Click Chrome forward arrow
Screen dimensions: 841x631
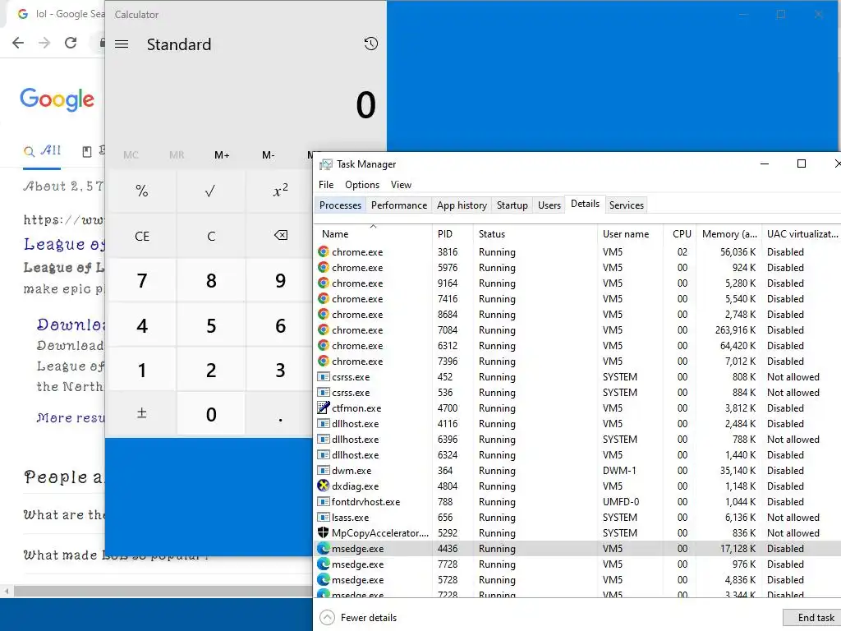44,43
